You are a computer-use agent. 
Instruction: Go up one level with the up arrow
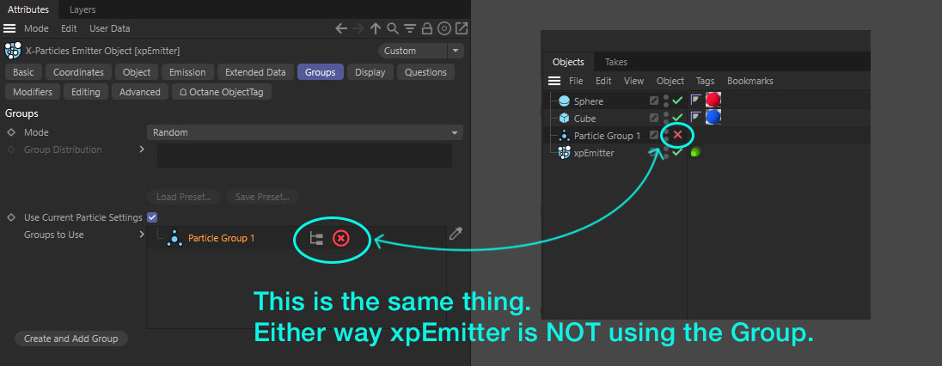click(x=376, y=28)
